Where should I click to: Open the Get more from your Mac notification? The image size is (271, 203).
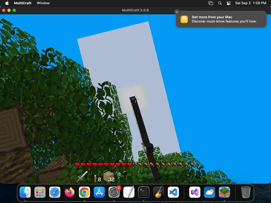tap(221, 19)
